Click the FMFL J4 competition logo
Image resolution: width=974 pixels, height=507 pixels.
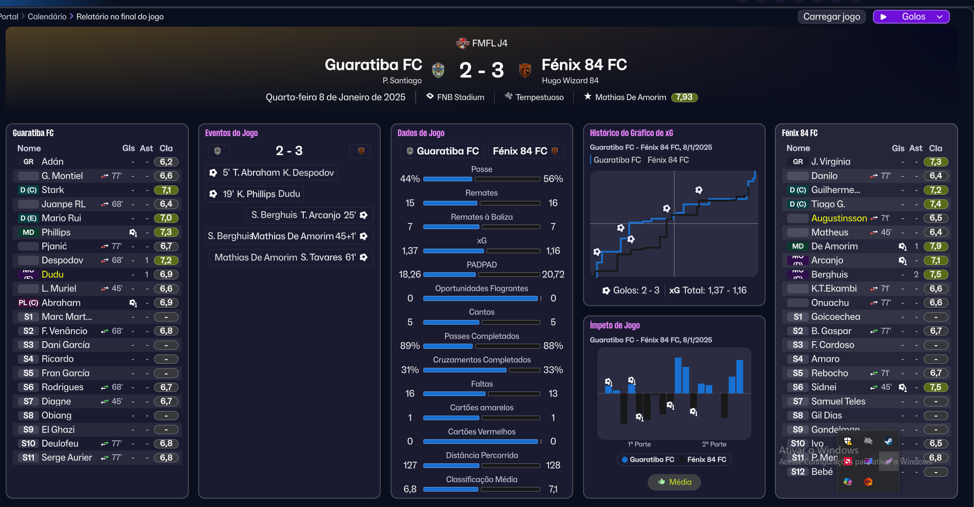462,43
